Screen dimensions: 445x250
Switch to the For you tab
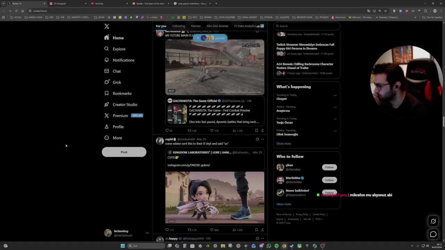pyautogui.click(x=161, y=26)
